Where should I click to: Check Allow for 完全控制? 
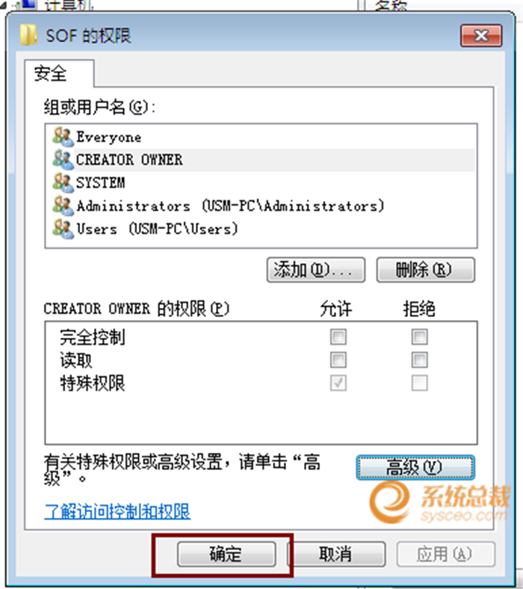[x=338, y=336]
